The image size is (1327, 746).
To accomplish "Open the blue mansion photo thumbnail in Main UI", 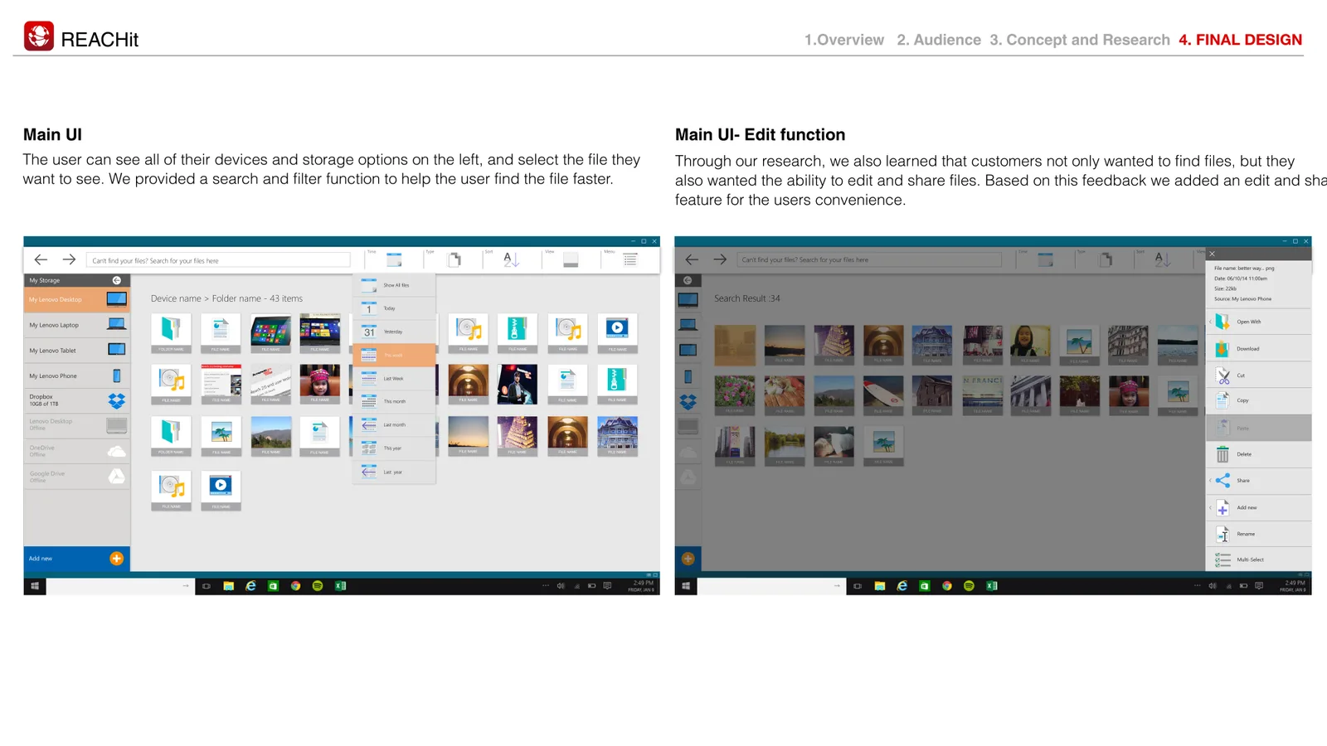I will point(617,436).
